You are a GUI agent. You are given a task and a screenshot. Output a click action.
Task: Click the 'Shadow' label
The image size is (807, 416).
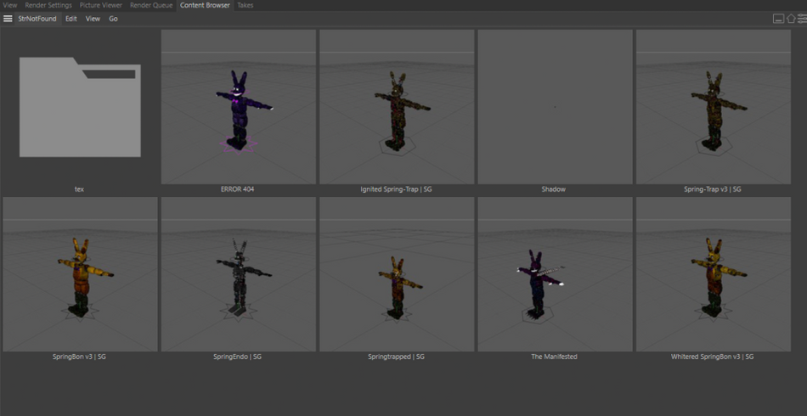[x=553, y=189]
